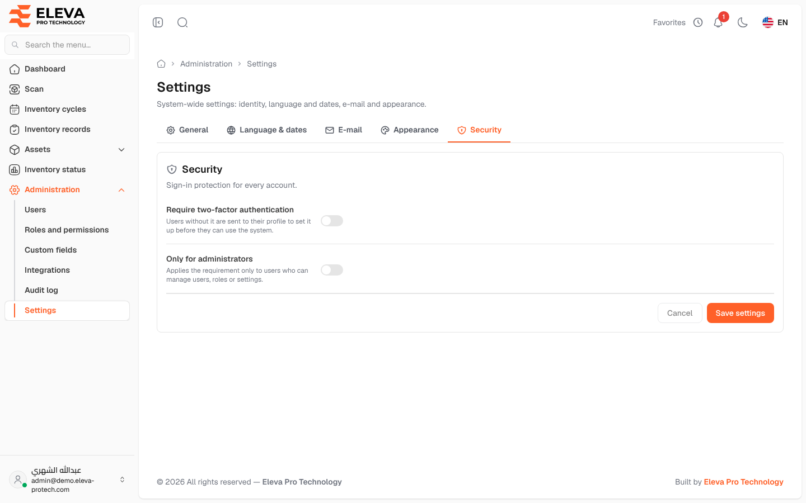Click the Scan sidebar icon
The width and height of the screenshot is (806, 503).
15,89
